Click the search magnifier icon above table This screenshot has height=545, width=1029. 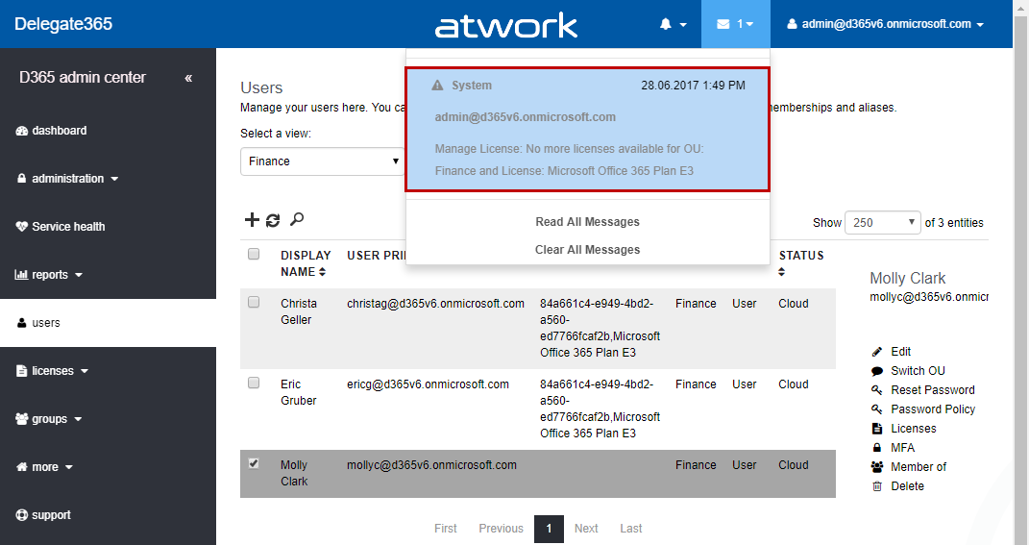coord(297,220)
